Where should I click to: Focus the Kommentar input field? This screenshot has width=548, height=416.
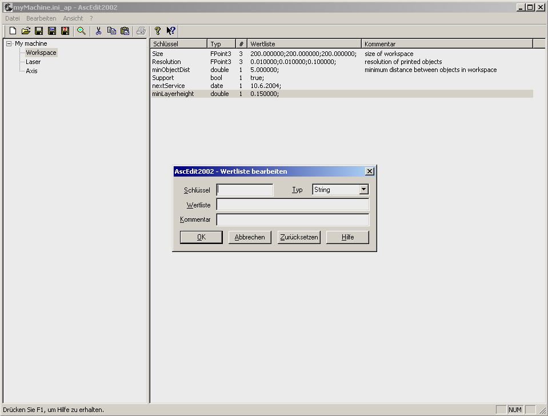coord(293,219)
